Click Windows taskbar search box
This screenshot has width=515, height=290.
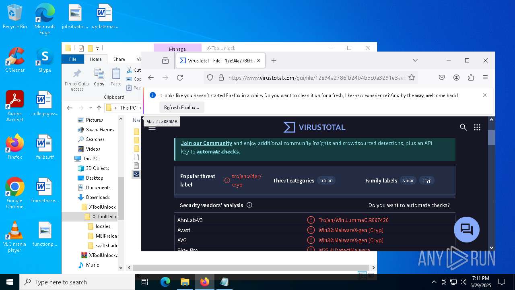[x=77, y=282]
